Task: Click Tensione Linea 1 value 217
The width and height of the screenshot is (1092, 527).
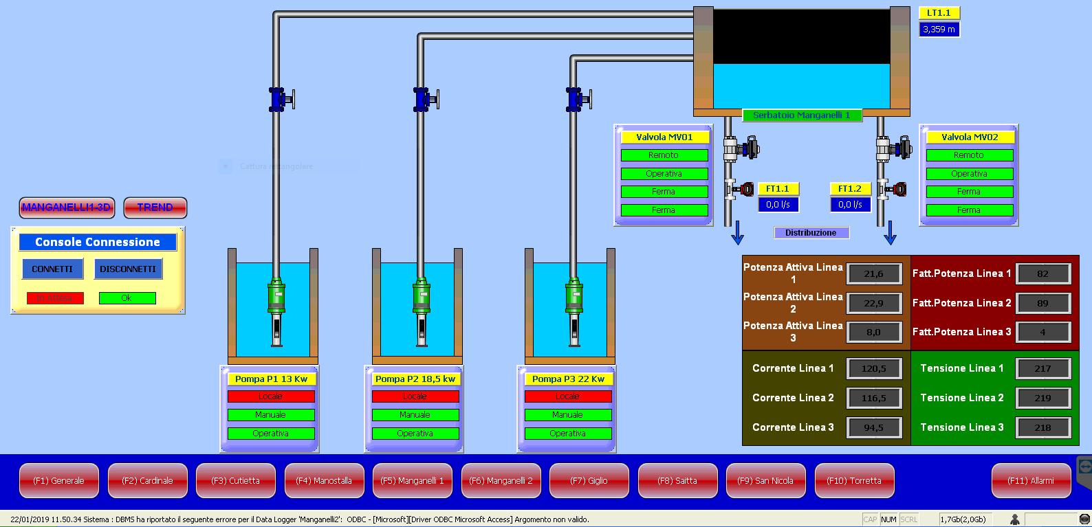Action: pos(1043,368)
